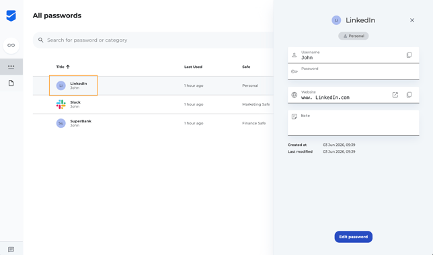Select the LinkedIn password row

[153, 85]
